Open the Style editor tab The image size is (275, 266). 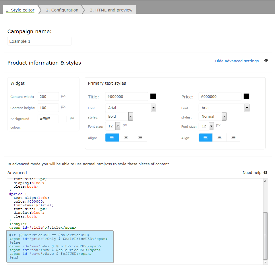pos(20,10)
